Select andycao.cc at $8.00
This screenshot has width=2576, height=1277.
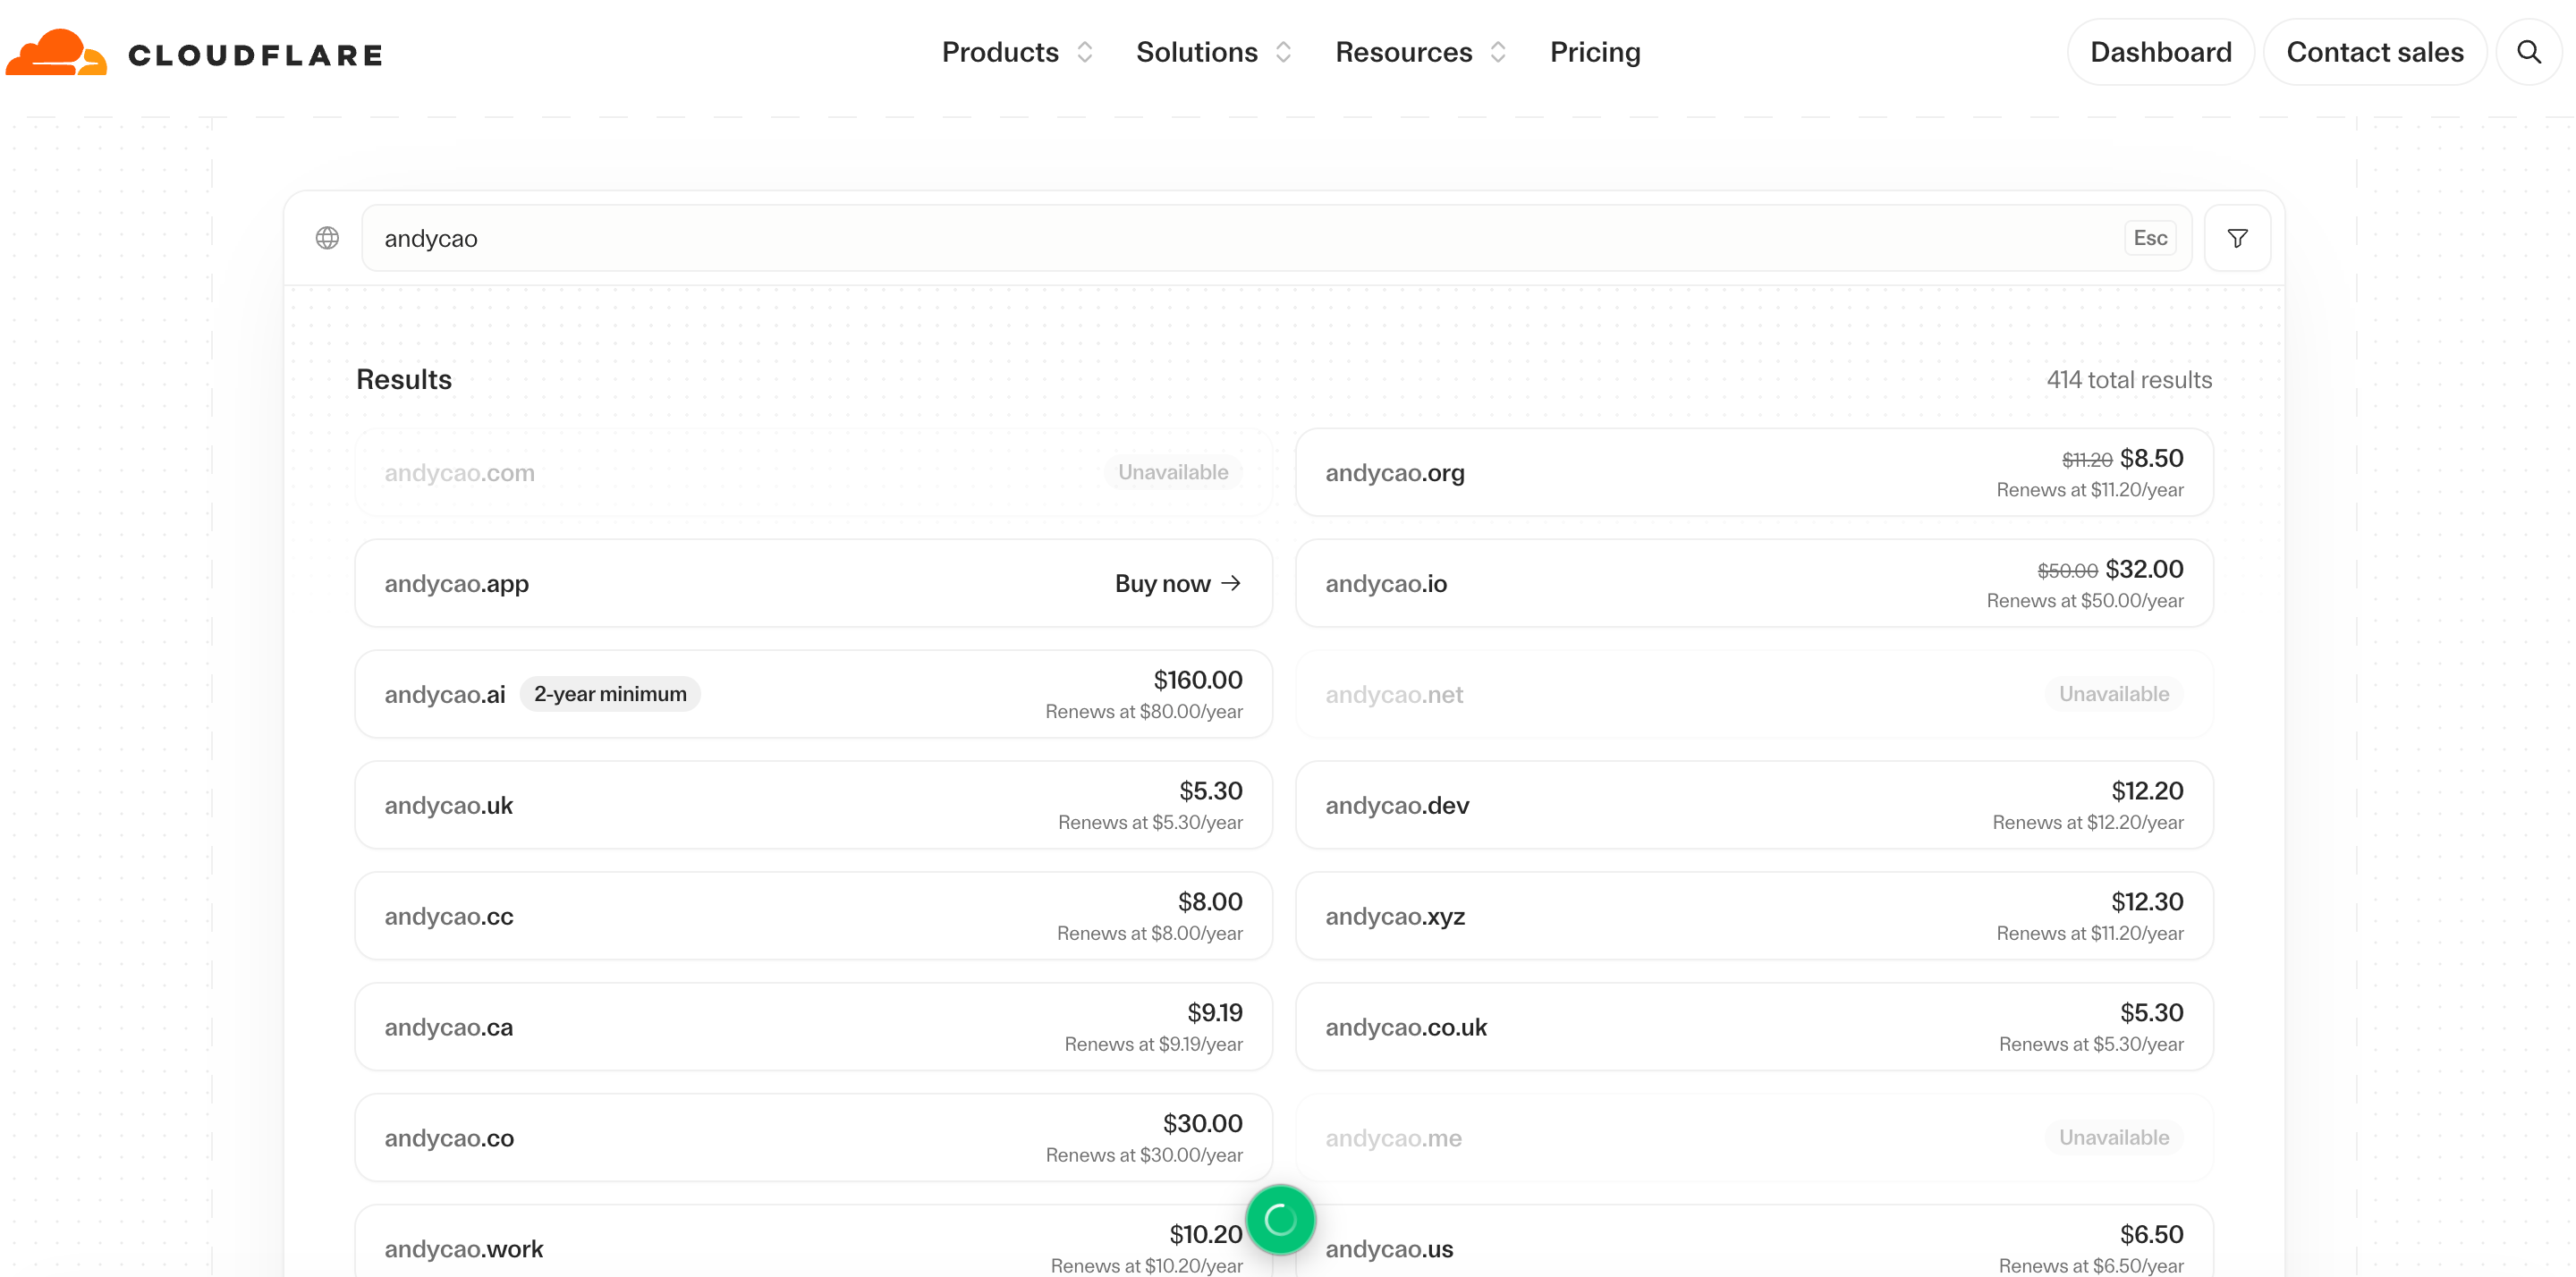coord(813,916)
